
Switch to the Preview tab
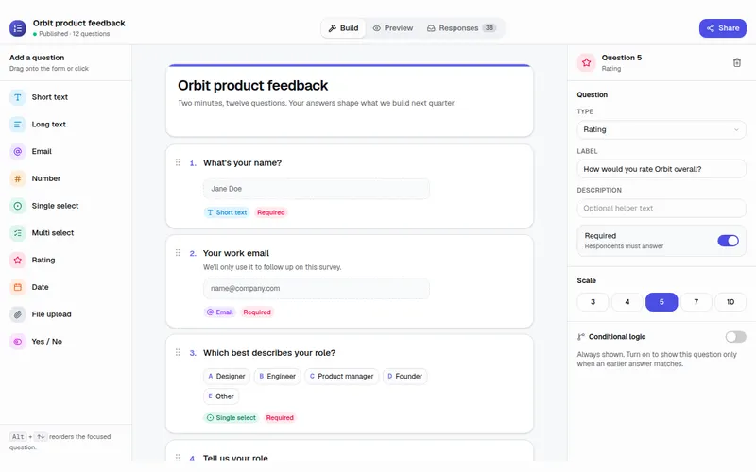click(393, 28)
